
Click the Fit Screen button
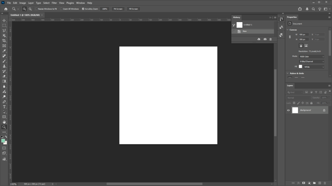[x=118, y=9]
